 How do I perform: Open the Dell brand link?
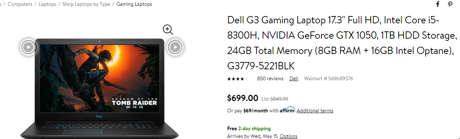tap(294, 78)
